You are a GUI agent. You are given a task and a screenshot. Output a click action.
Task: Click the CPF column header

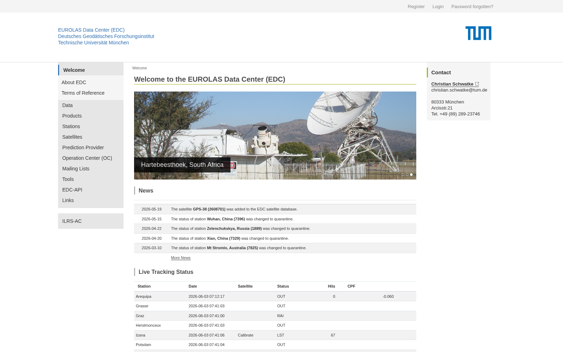click(x=352, y=286)
